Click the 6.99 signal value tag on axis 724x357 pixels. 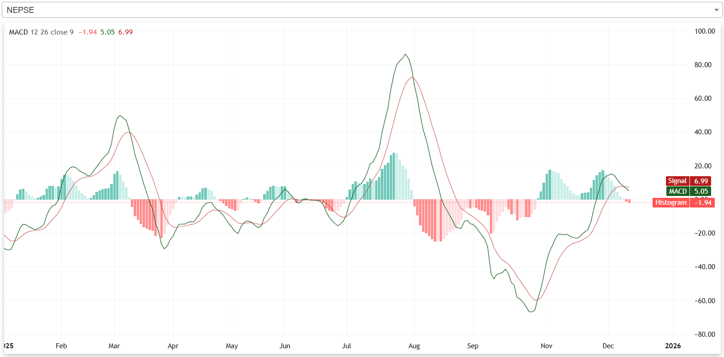[701, 181]
